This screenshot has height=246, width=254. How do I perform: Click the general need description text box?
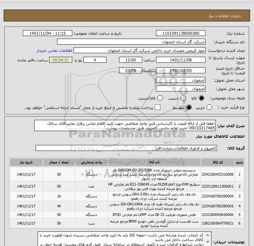click(x=125, y=126)
